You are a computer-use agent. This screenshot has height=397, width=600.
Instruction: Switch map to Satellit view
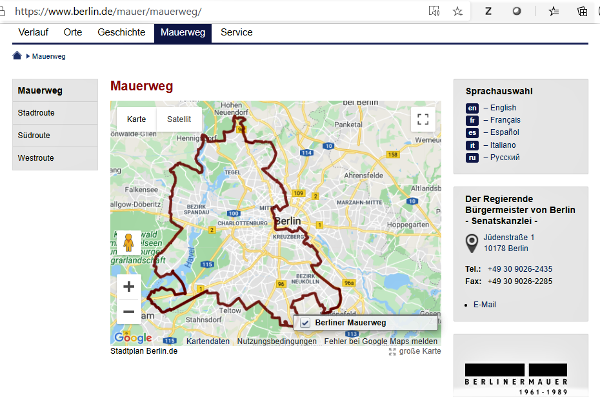point(179,119)
